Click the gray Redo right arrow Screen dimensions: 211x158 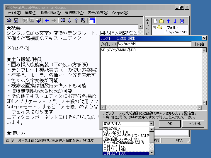click(x=54, y=20)
